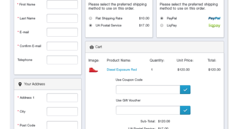Image resolution: width=237 pixels, height=129 pixels.
Task: Click the Address 1 input field
Action: 62,98
